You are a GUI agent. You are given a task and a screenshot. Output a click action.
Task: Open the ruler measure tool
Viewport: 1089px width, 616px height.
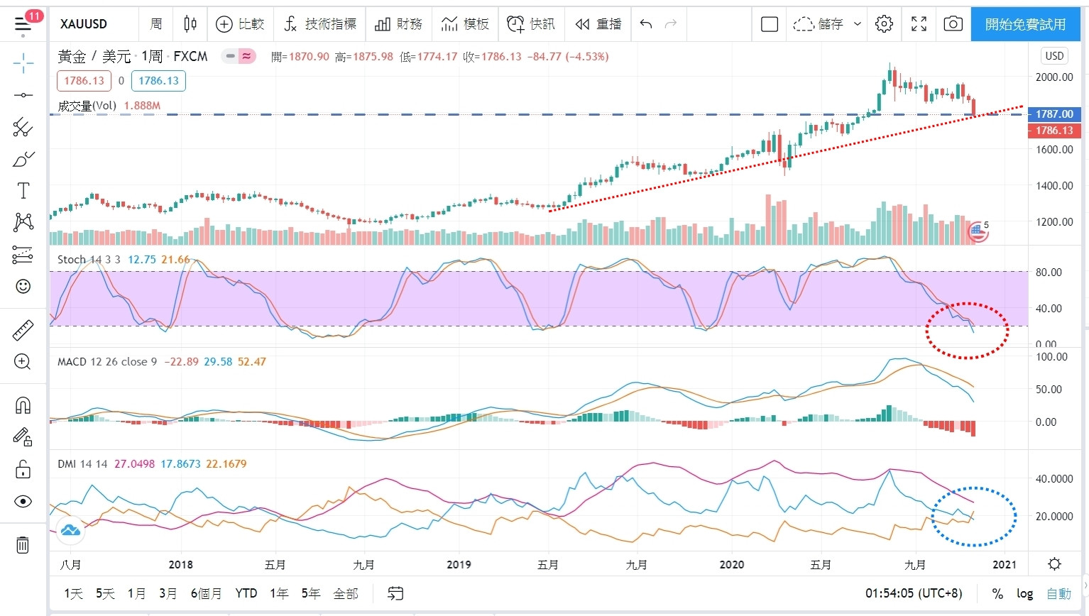point(23,331)
